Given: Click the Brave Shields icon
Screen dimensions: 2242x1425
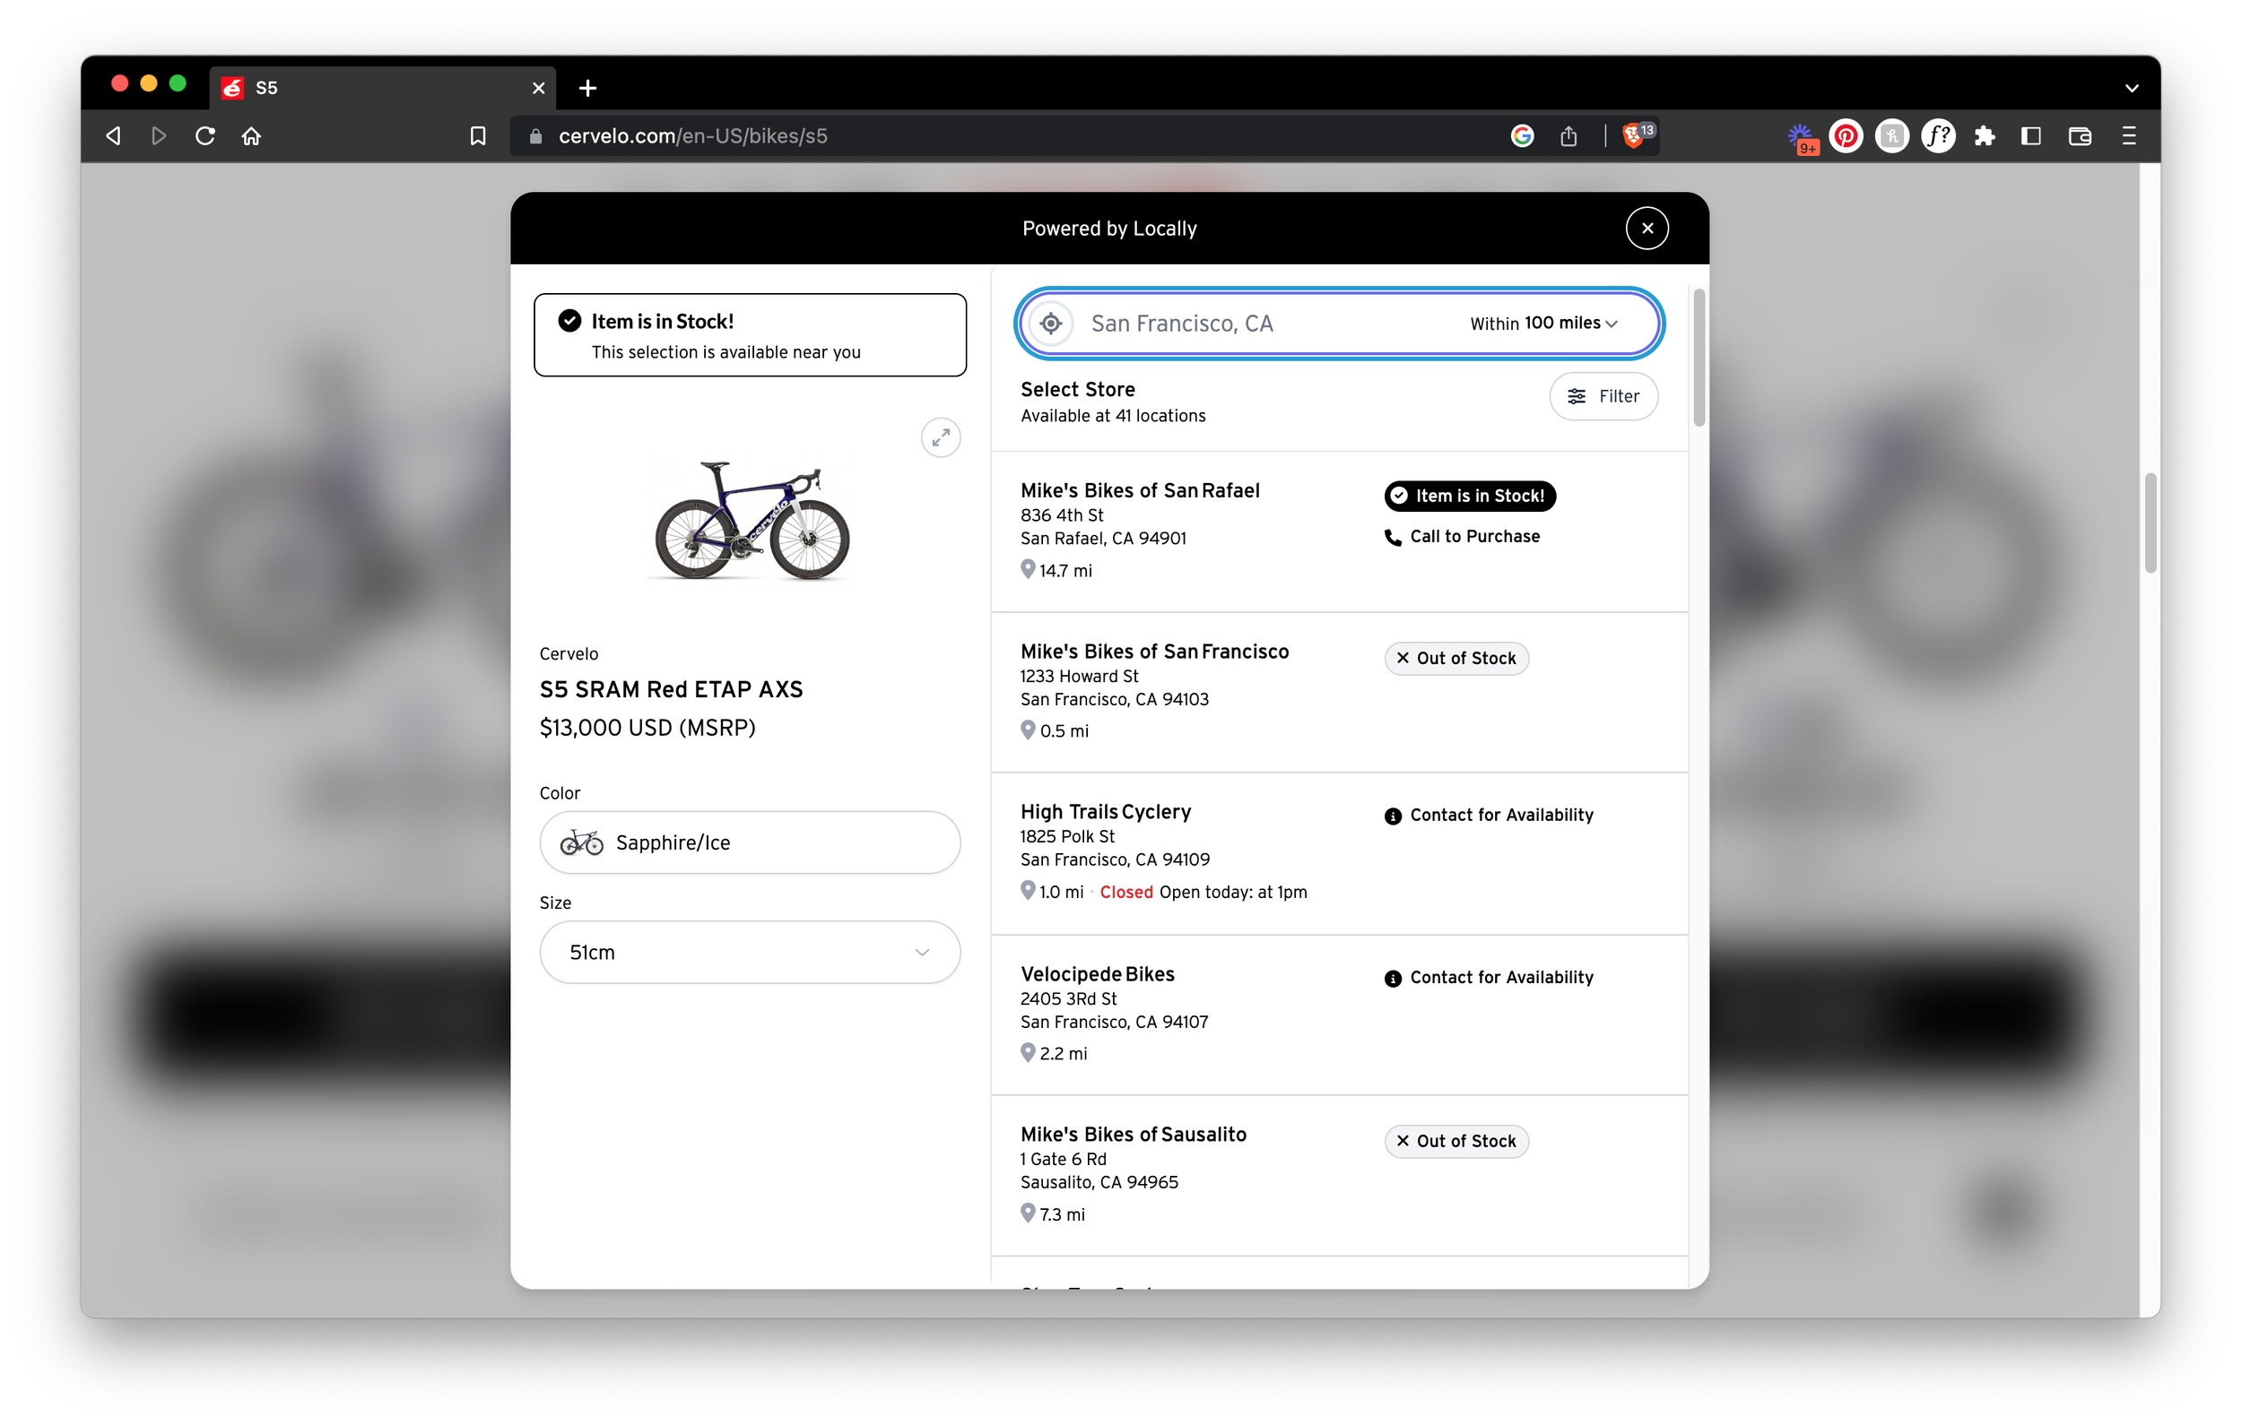Looking at the screenshot, I should pos(1632,136).
